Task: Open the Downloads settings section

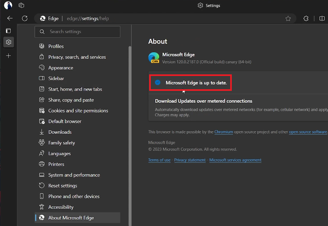Action: pyautogui.click(x=77, y=132)
